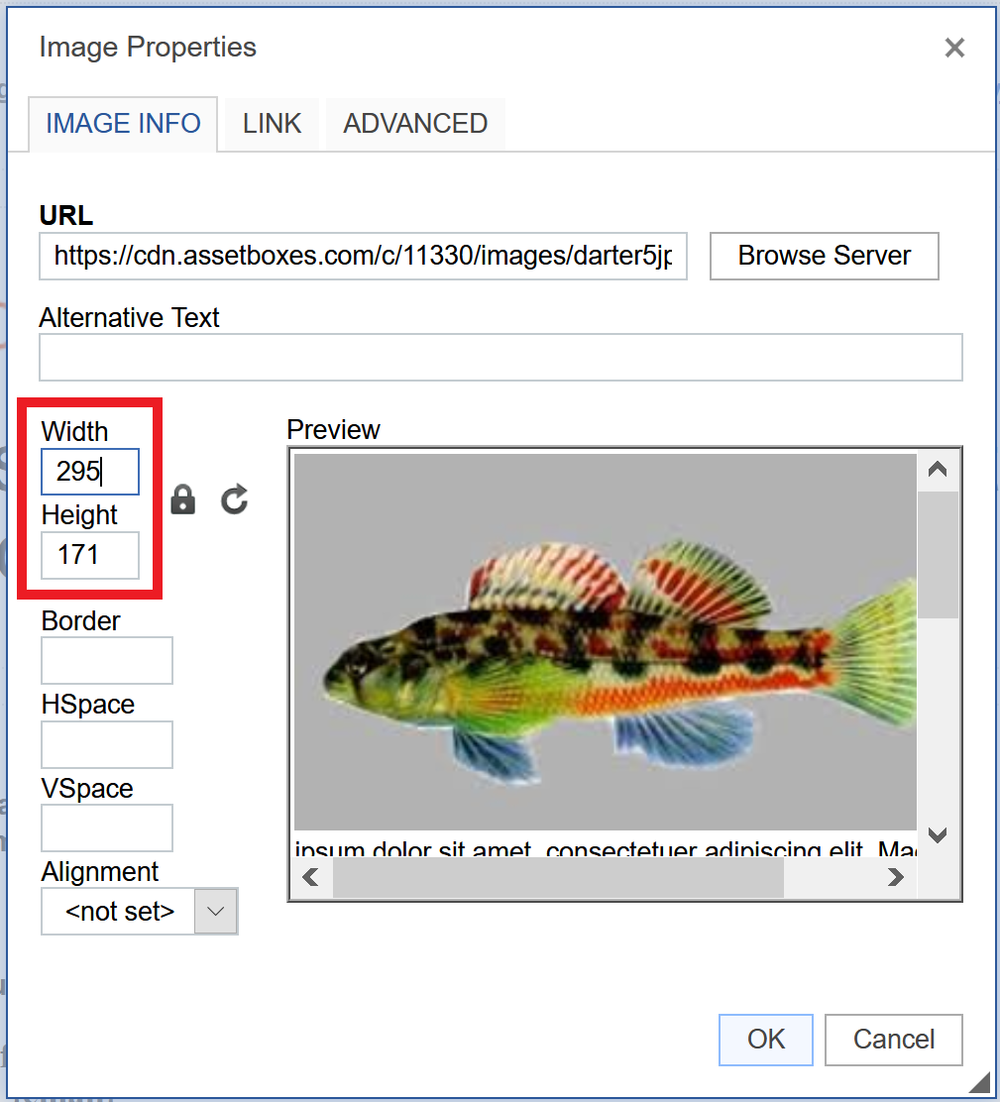Viewport: 1000px width, 1102px height.
Task: Click the Height input field
Action: (x=90, y=555)
